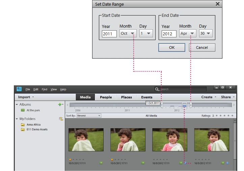Select the E11 Demo Assets folder
244x171 pixels.
[x=37, y=129]
